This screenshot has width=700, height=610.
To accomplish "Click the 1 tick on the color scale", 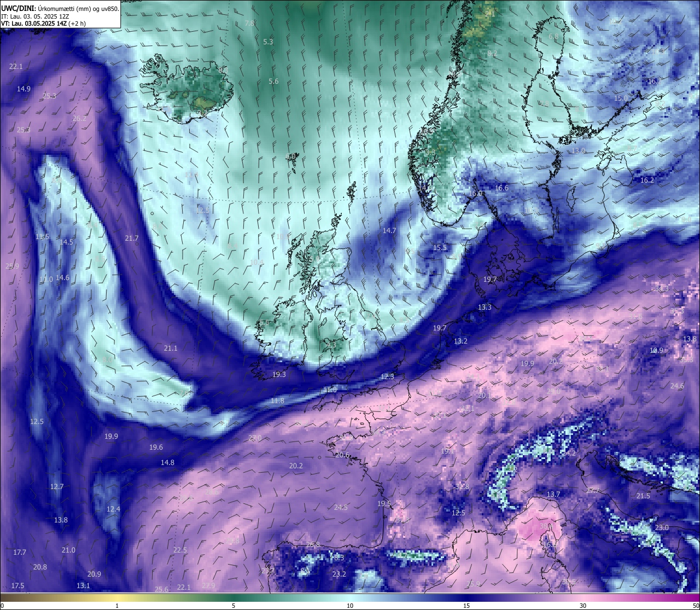I will click(x=117, y=606).
